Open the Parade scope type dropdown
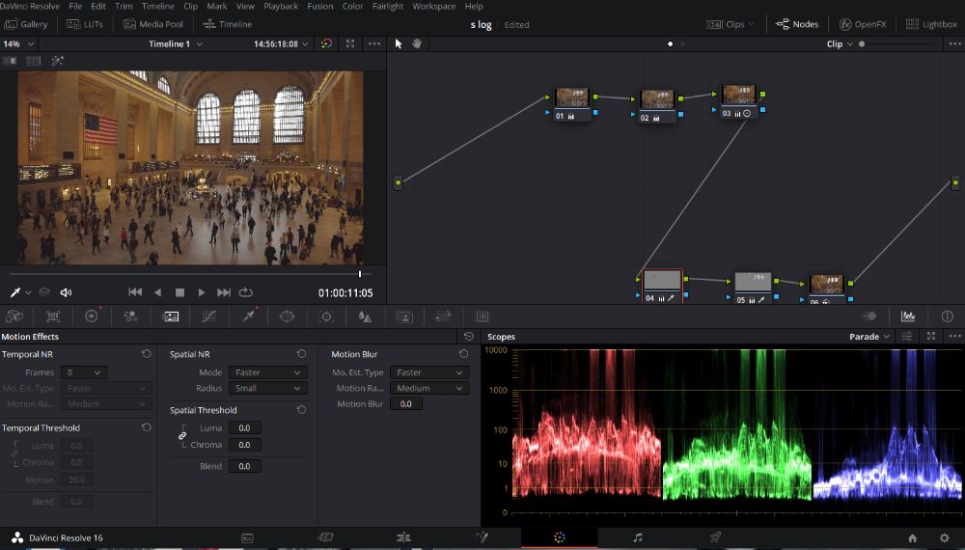This screenshot has height=550, width=965. [x=869, y=337]
